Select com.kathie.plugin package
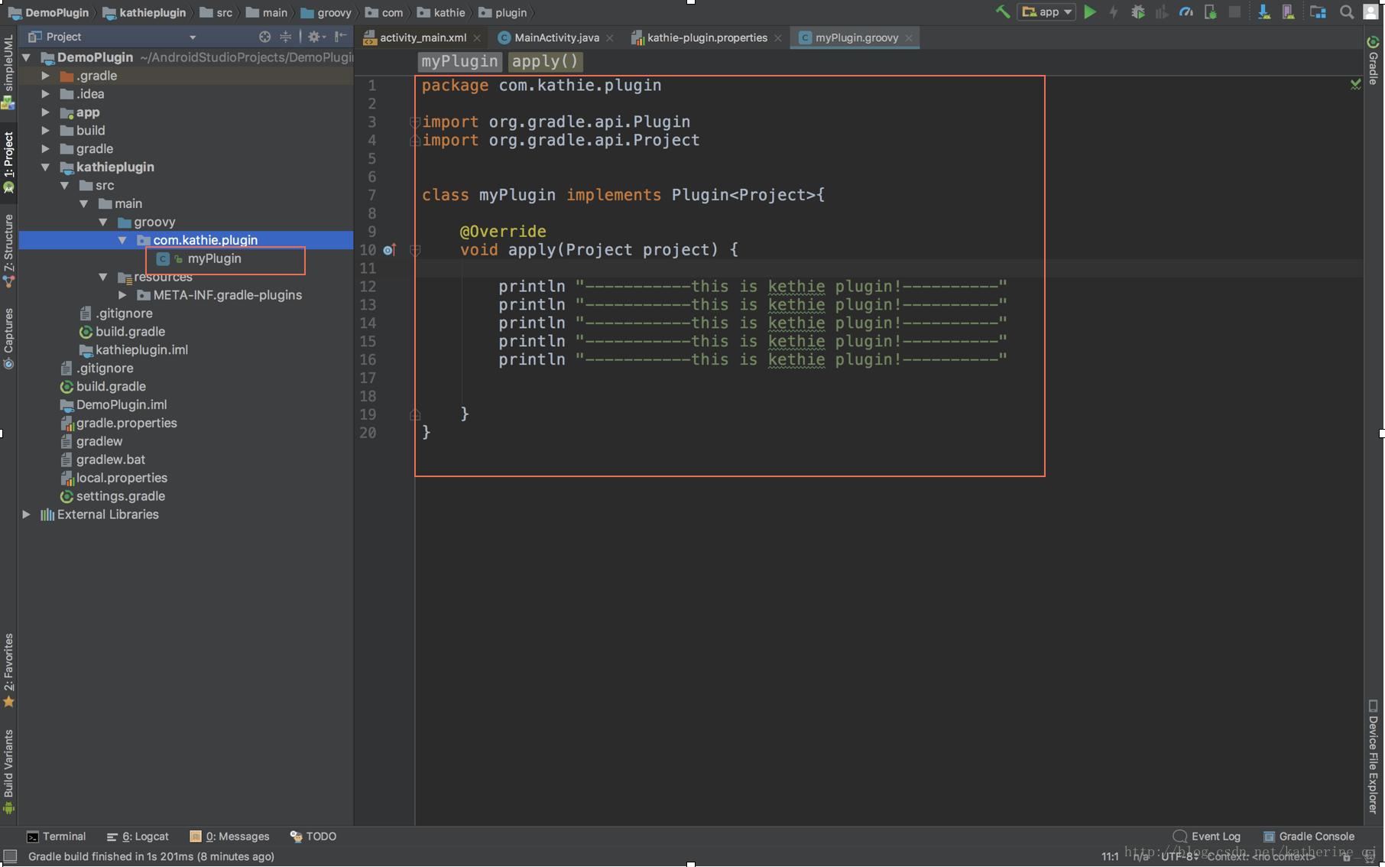Viewport: 1385px width, 867px height. 205,240
